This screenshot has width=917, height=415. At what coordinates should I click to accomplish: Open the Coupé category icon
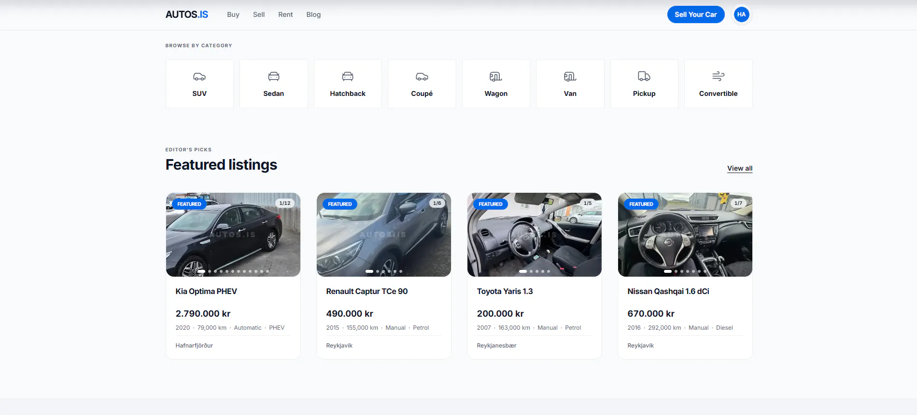(422, 77)
